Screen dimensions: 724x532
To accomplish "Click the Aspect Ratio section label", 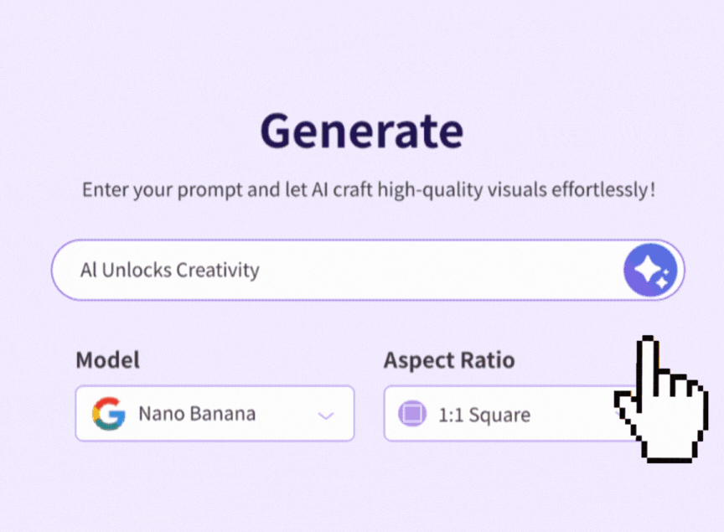I will pyautogui.click(x=449, y=360).
